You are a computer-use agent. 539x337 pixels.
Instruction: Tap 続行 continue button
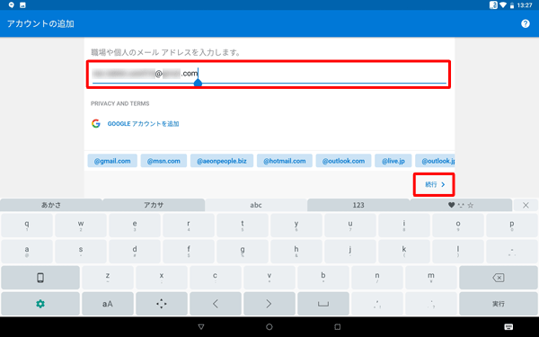tap(434, 184)
